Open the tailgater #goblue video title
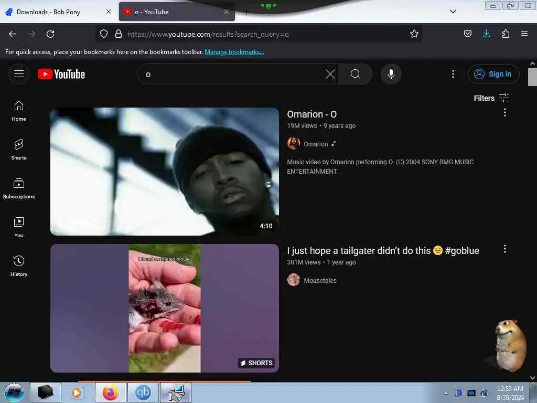Viewport: 537px width, 403px height. point(383,250)
